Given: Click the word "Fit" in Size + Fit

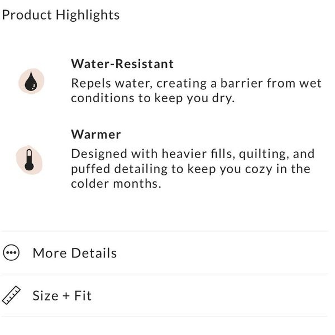Looking at the screenshot, I should tap(83, 296).
